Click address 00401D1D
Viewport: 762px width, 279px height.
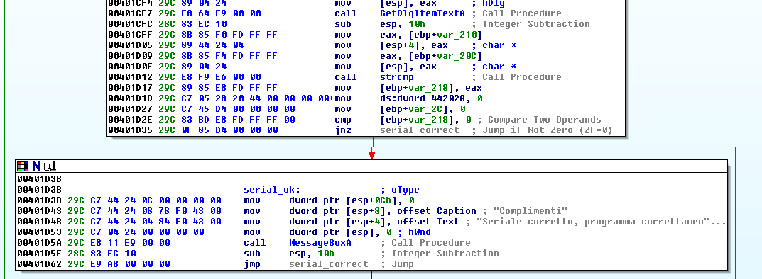click(130, 98)
